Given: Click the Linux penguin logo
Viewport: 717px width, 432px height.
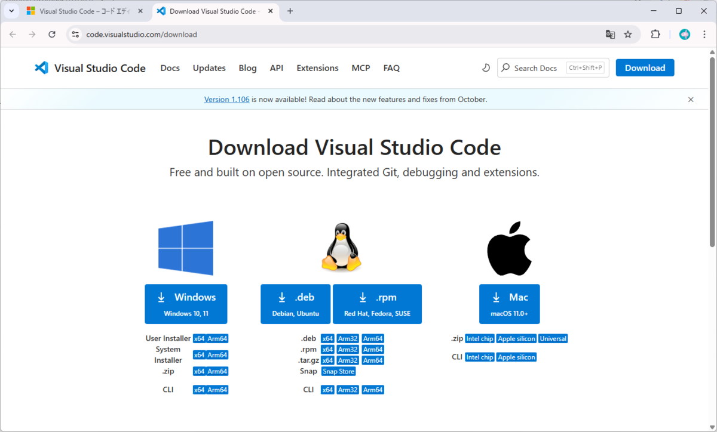Looking at the screenshot, I should click(x=341, y=248).
